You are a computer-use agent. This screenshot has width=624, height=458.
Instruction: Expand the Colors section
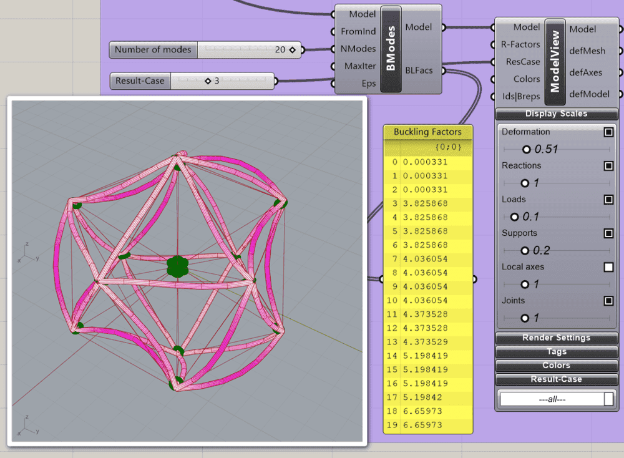[556, 365]
